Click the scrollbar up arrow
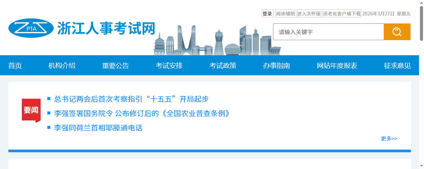The height and width of the screenshot is (169, 424). tap(421, 3)
